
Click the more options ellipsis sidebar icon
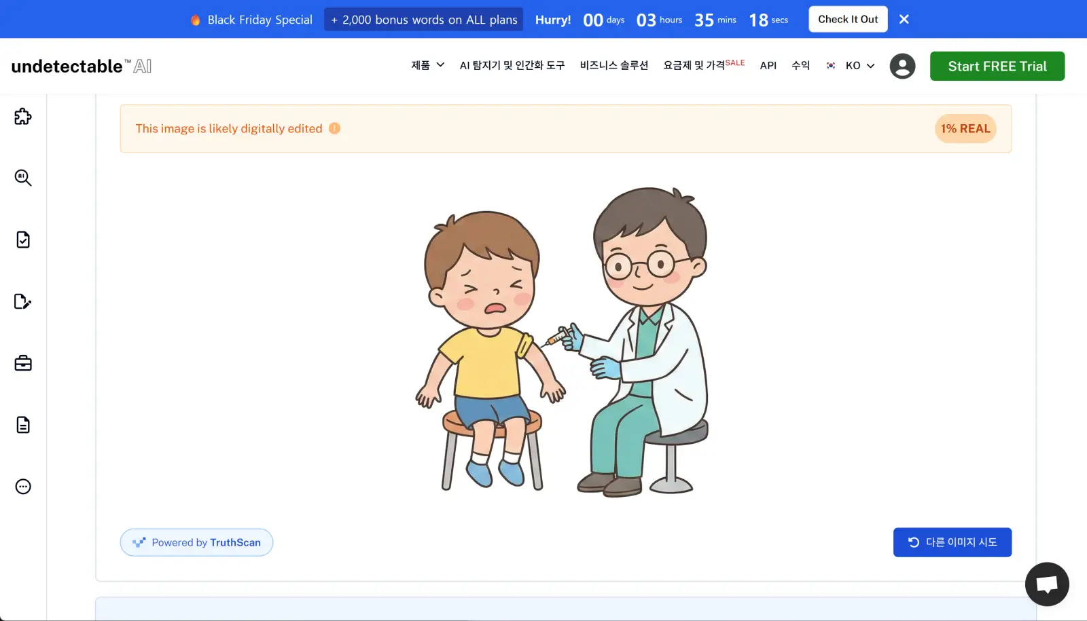click(23, 487)
